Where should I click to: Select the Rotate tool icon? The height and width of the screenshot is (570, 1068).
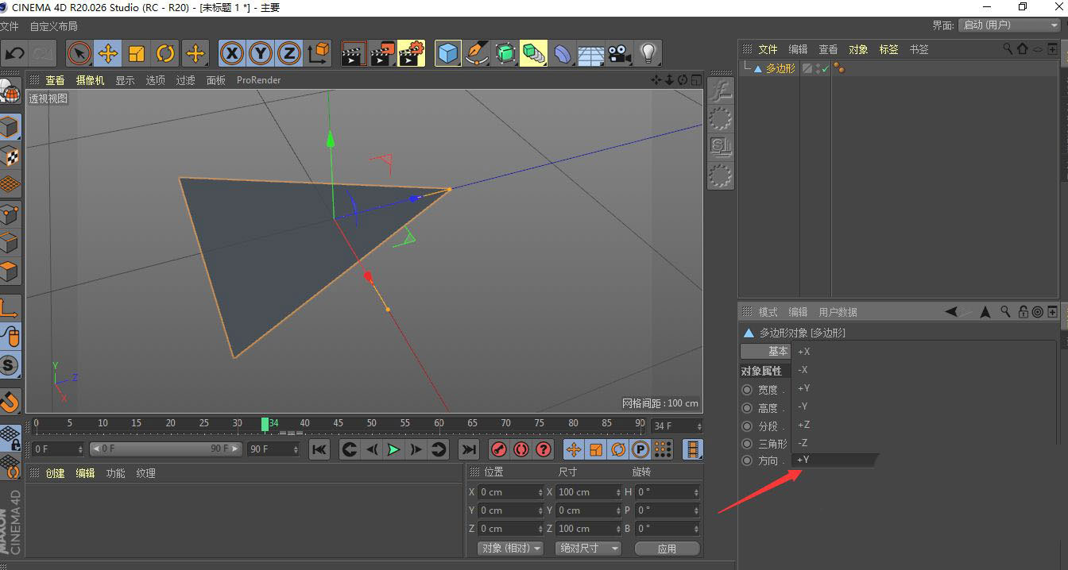pyautogui.click(x=165, y=53)
